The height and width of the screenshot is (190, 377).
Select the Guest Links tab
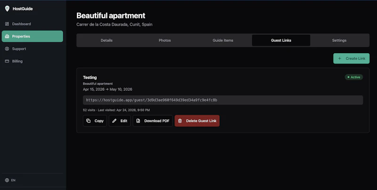pyautogui.click(x=281, y=40)
